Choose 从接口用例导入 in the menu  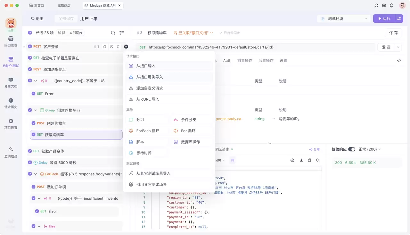click(x=169, y=77)
